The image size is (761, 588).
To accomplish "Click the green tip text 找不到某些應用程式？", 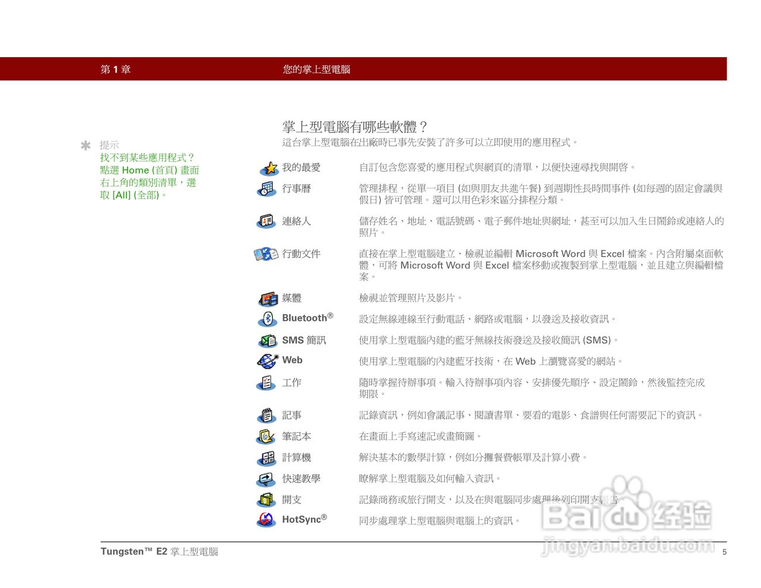I will (x=147, y=158).
